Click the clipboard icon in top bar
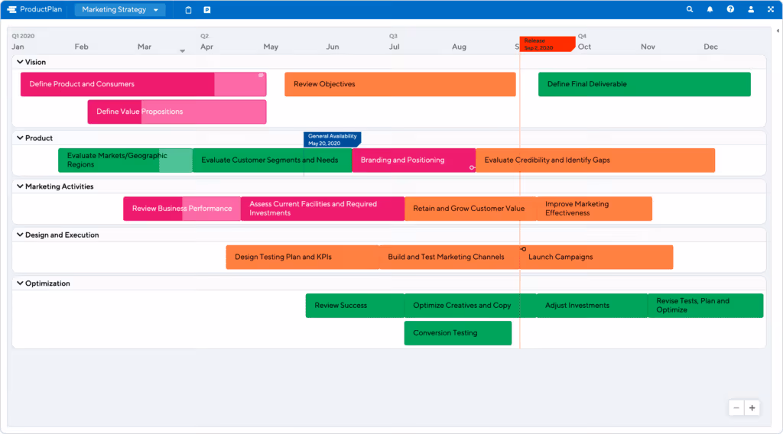783x434 pixels. click(x=188, y=10)
